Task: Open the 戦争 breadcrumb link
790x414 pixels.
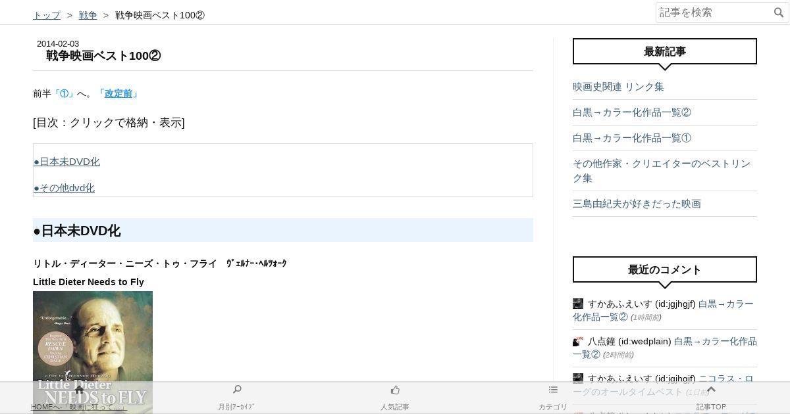Action: (x=88, y=15)
